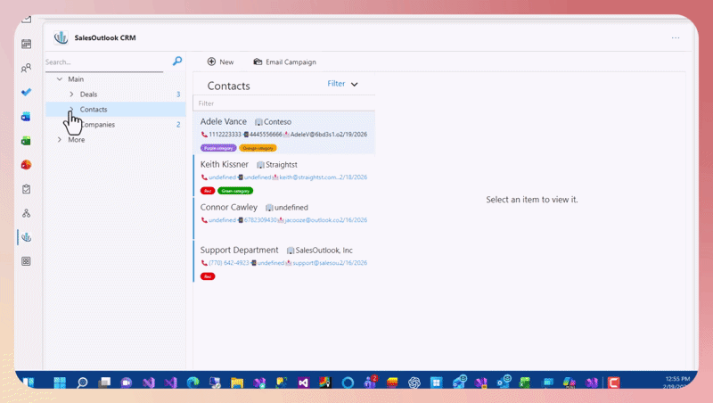Open the People icon in the left sidebar
The height and width of the screenshot is (403, 713).
(27, 69)
